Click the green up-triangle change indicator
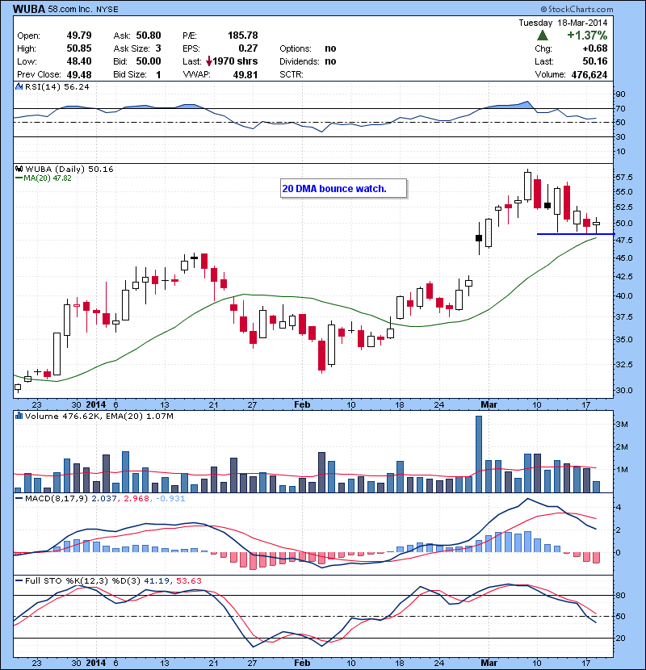The width and height of the screenshot is (646, 670). click(x=542, y=36)
